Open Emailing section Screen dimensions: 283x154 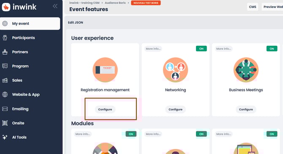point(20,109)
